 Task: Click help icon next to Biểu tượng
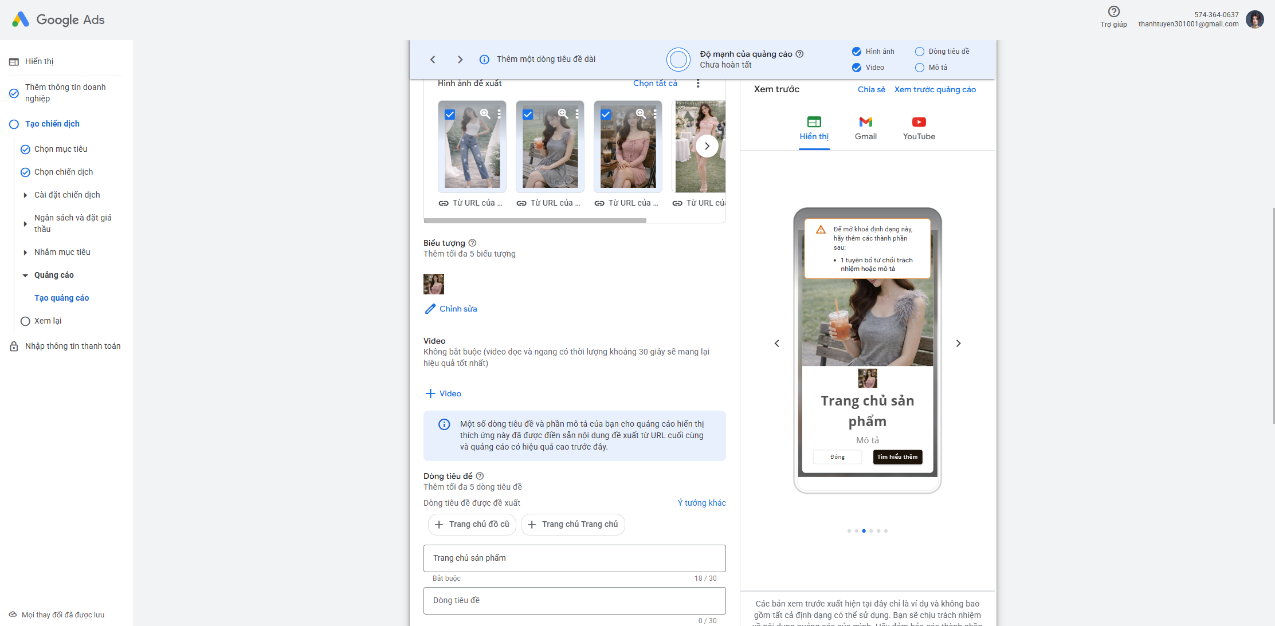472,243
